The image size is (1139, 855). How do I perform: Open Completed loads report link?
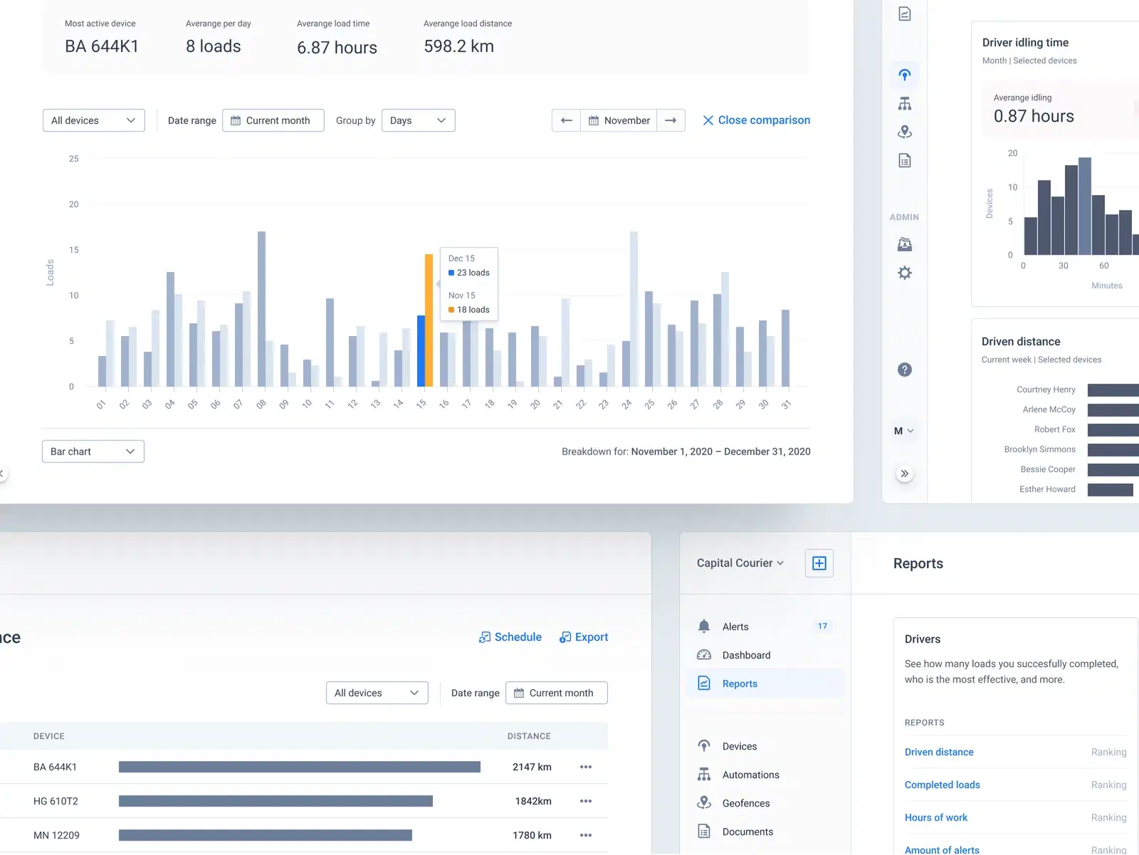tap(943, 785)
